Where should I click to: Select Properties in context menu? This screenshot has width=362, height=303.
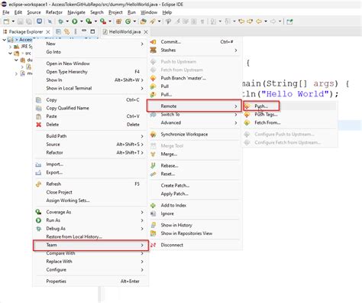click(90, 282)
